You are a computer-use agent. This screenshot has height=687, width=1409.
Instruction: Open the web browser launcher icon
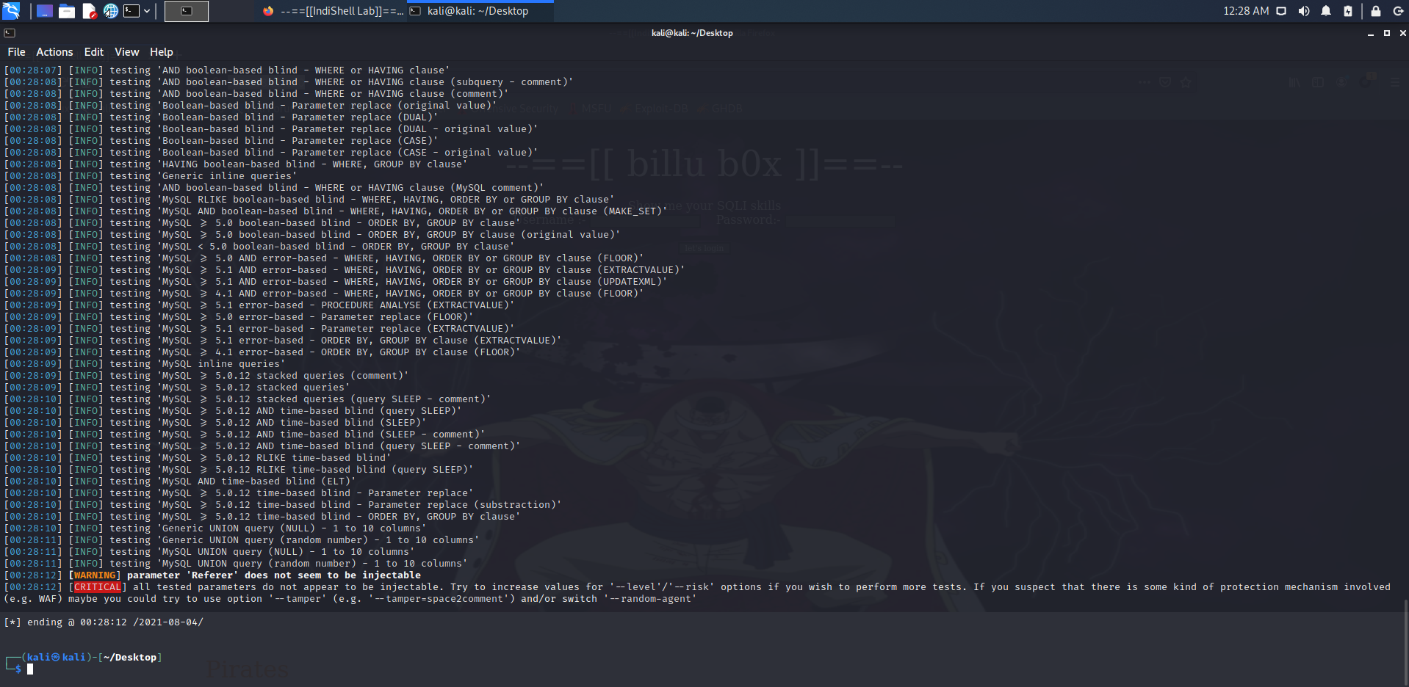coord(111,11)
